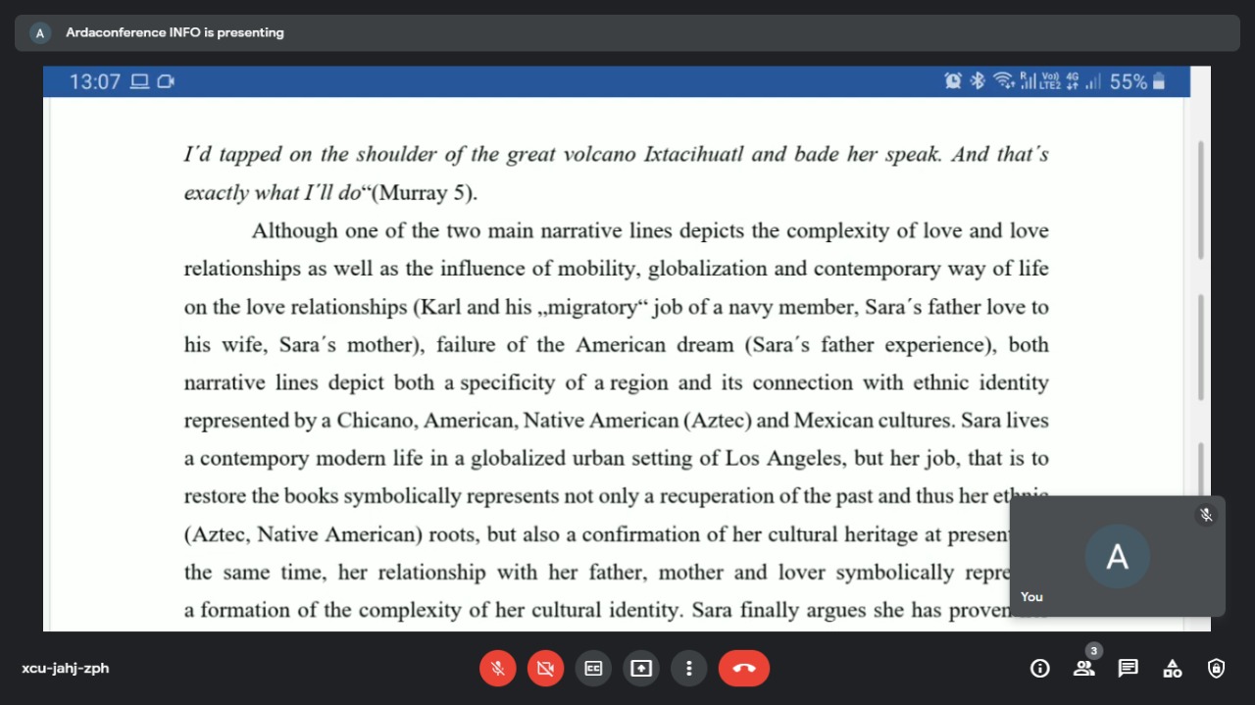Click 'Ardaconference INFO is presenting' banner text
The width and height of the screenshot is (1255, 705).
click(x=175, y=32)
